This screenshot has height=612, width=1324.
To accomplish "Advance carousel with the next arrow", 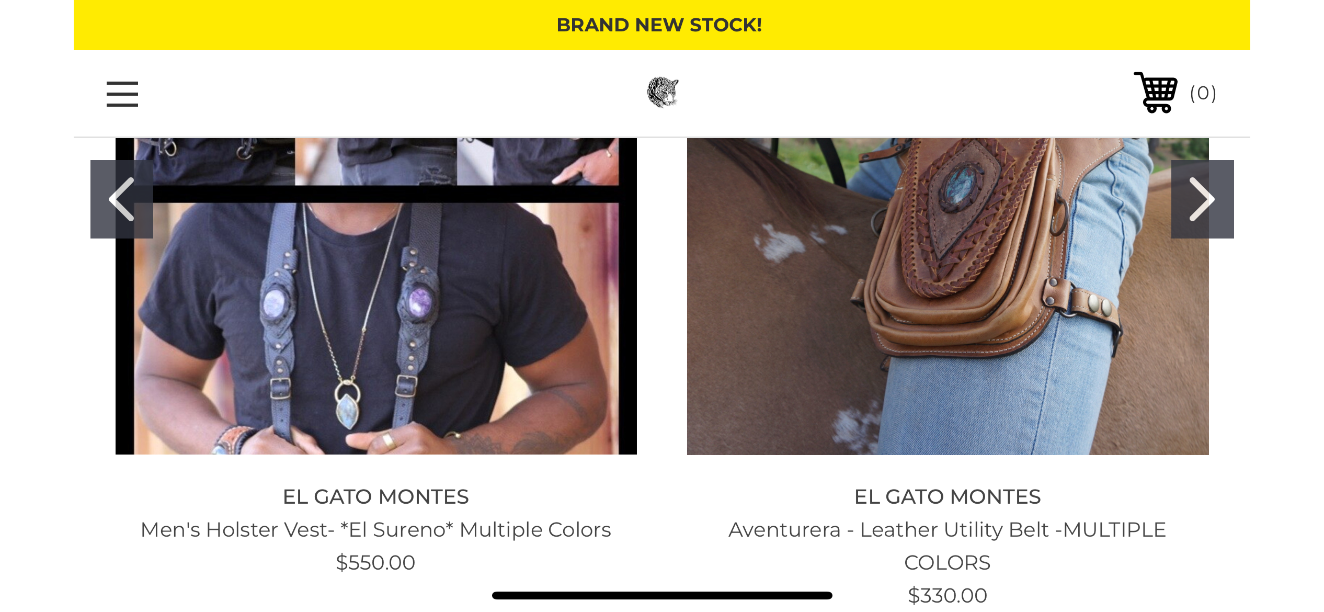I will [x=1202, y=199].
